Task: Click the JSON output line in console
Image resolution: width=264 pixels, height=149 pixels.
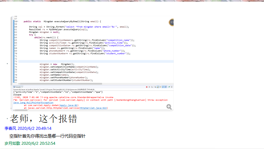Action: click(x=59, y=92)
